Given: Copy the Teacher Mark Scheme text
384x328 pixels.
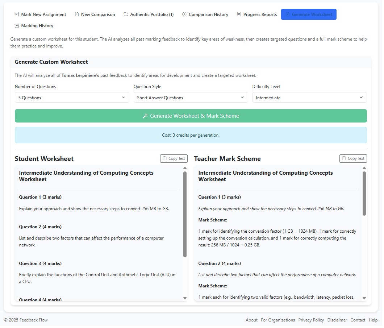Looking at the screenshot, I should point(353,158).
